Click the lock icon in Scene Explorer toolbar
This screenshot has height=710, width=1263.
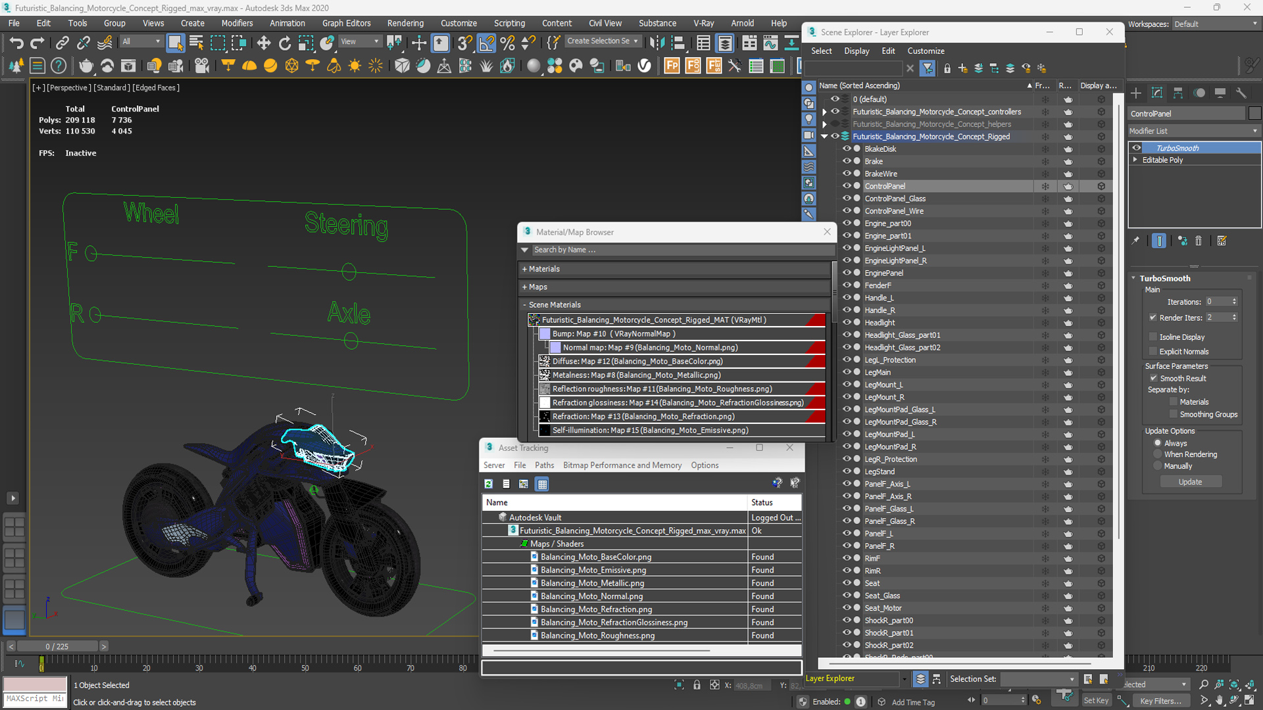tap(947, 68)
